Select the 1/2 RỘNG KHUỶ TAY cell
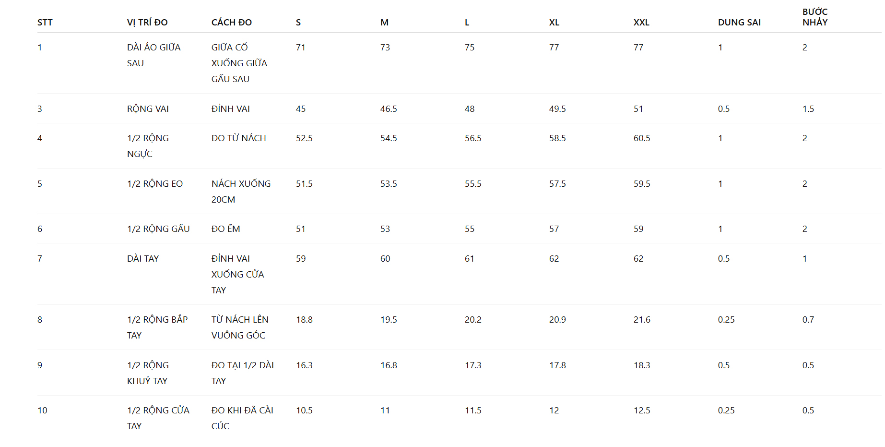Viewport: 885px width, 447px height. click(148, 373)
